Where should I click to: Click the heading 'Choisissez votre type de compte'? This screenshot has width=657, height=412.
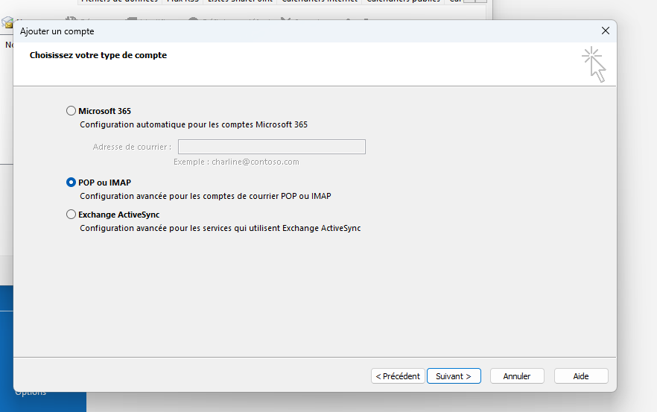point(98,55)
